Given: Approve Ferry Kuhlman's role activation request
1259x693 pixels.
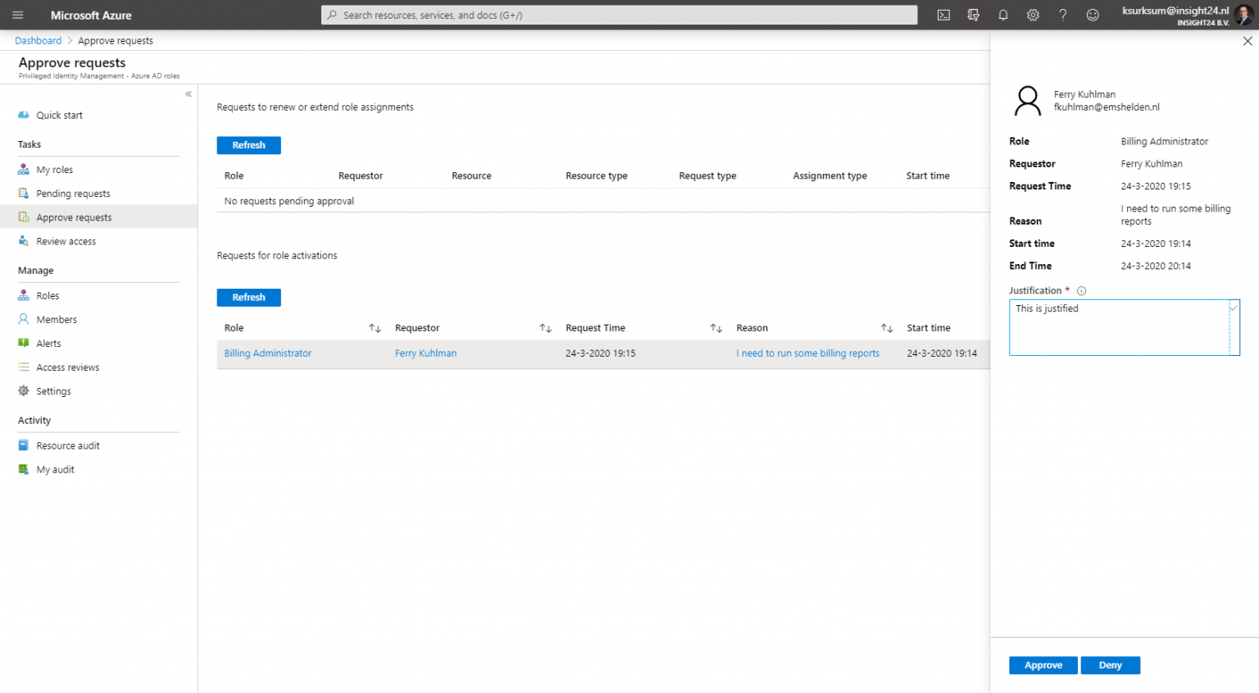Looking at the screenshot, I should click(x=1043, y=665).
